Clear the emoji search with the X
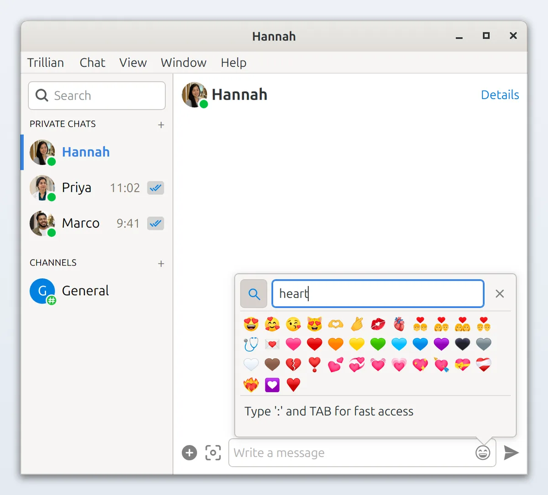The image size is (548, 495). 500,294
